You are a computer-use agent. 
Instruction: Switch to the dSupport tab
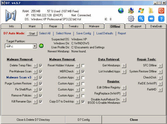136,26
